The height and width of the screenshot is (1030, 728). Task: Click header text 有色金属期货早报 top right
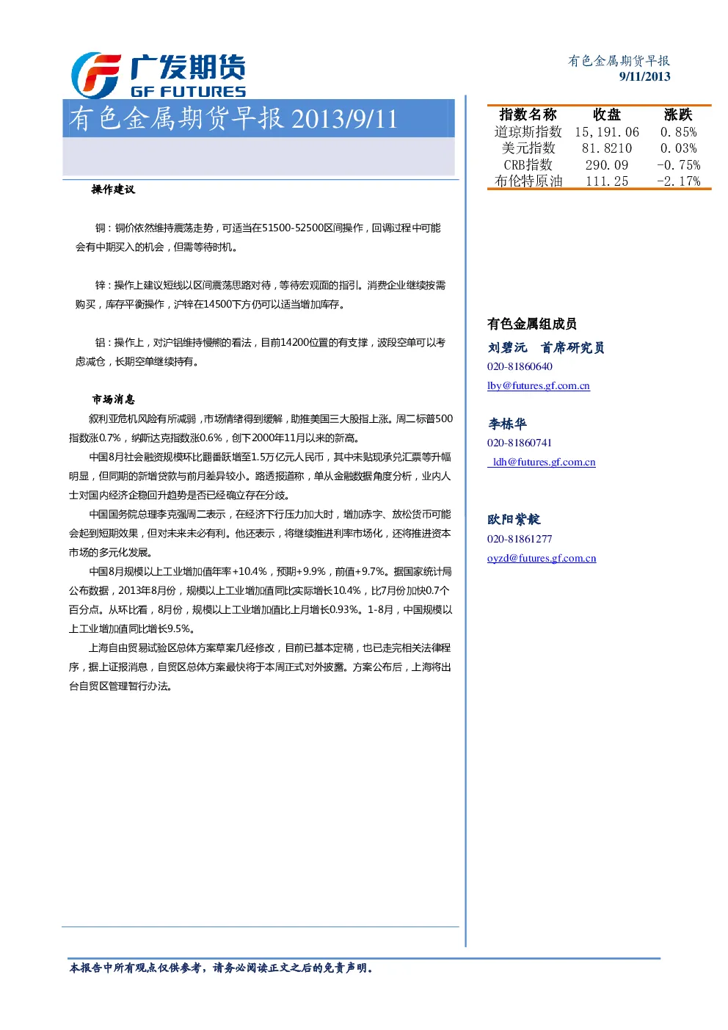click(619, 61)
